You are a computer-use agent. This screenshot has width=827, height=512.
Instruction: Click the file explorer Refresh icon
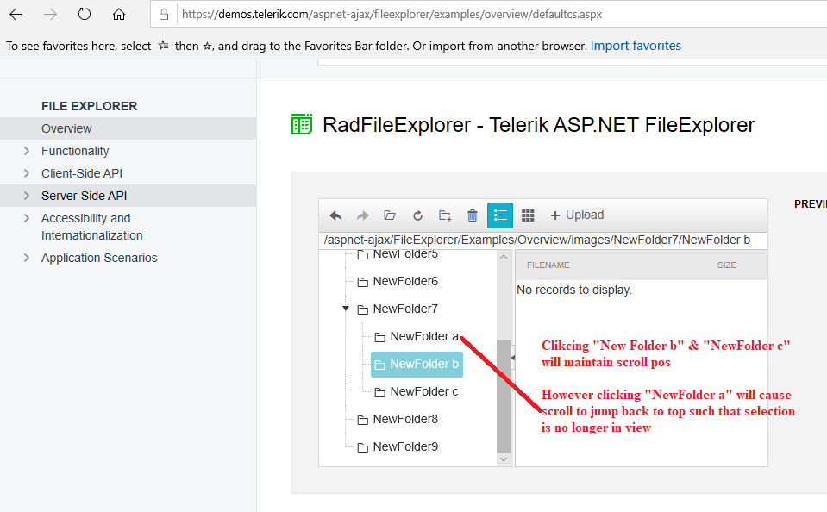pos(417,215)
